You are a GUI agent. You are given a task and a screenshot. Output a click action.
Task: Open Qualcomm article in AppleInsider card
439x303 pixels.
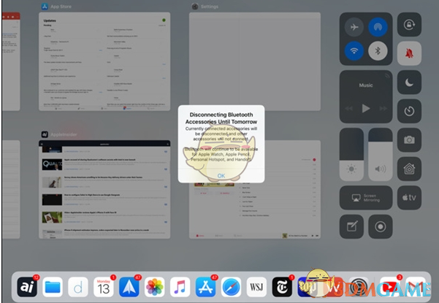[106, 164]
